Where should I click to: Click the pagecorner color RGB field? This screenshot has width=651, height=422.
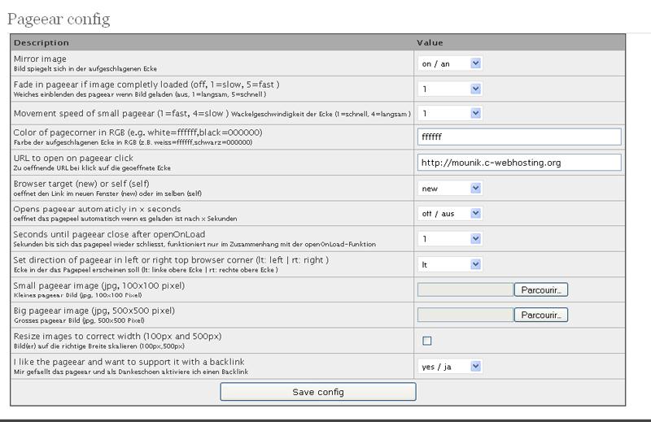[519, 137]
